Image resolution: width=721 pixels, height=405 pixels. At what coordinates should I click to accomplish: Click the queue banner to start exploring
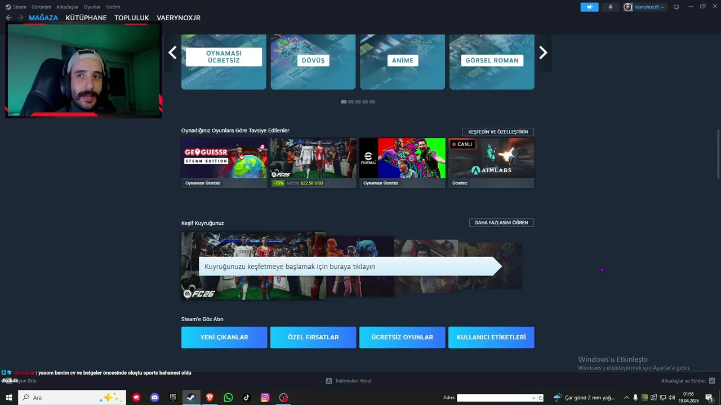pos(350,267)
